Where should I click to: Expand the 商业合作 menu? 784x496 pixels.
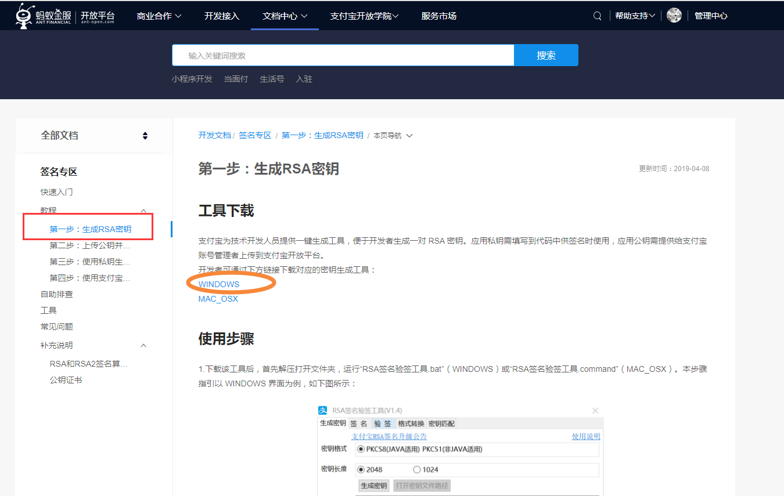pyautogui.click(x=159, y=16)
